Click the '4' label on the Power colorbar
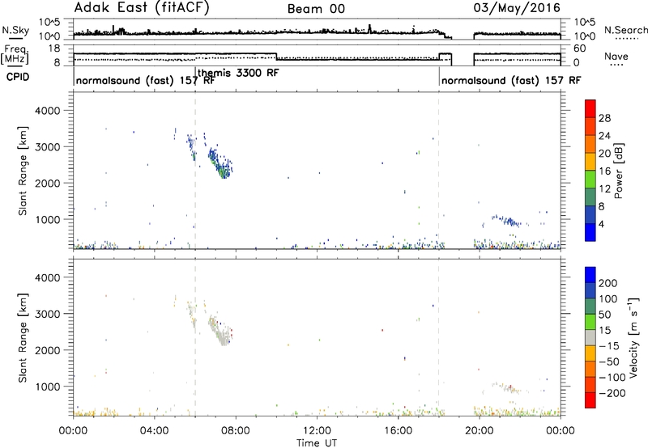The image size is (648, 448). click(x=601, y=224)
